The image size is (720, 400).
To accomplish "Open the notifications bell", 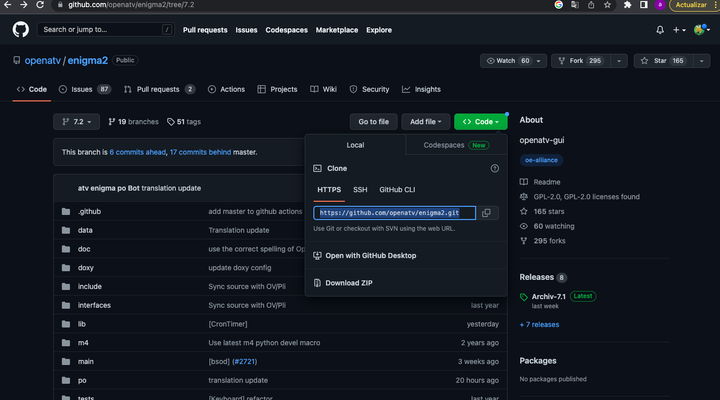I will [660, 30].
